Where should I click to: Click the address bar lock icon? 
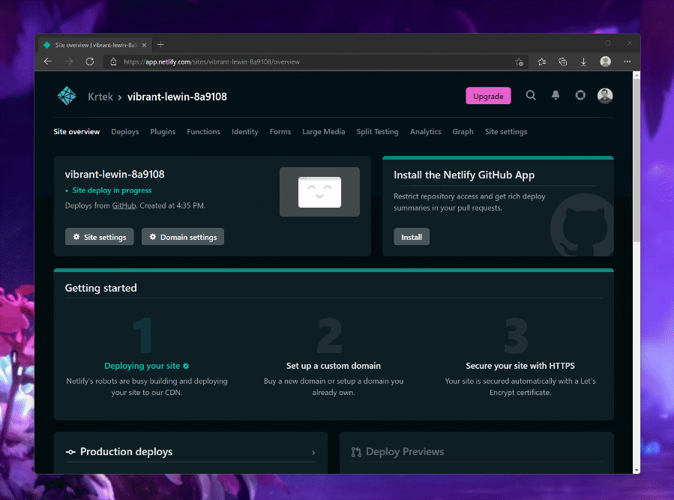pos(113,61)
